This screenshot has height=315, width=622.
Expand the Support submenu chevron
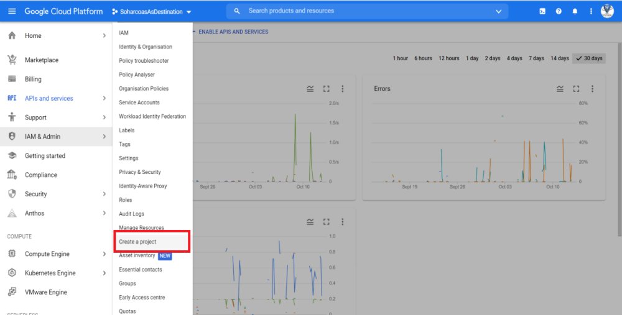[104, 117]
